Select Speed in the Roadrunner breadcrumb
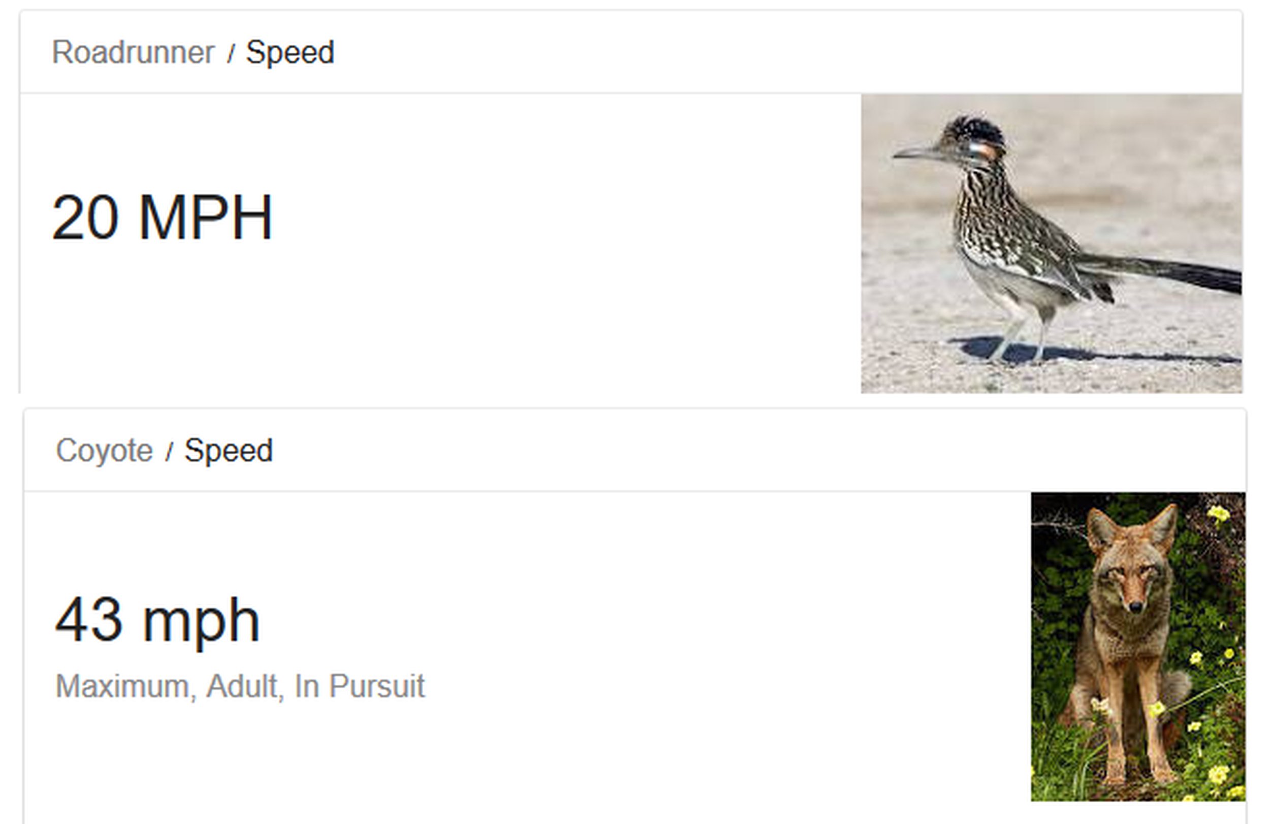This screenshot has width=1270, height=824. coord(290,52)
